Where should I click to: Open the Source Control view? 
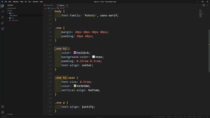point(3,17)
